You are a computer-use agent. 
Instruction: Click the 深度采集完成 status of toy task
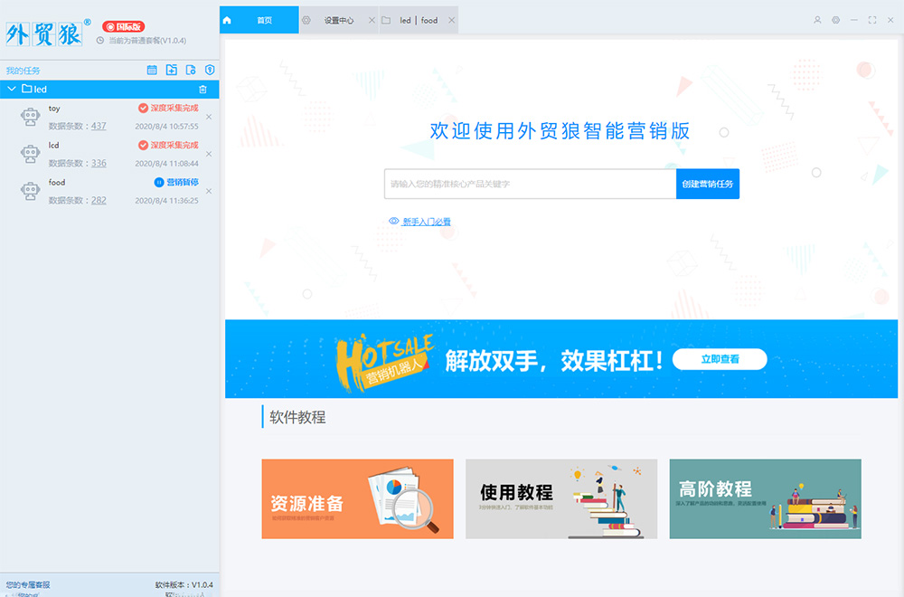174,108
